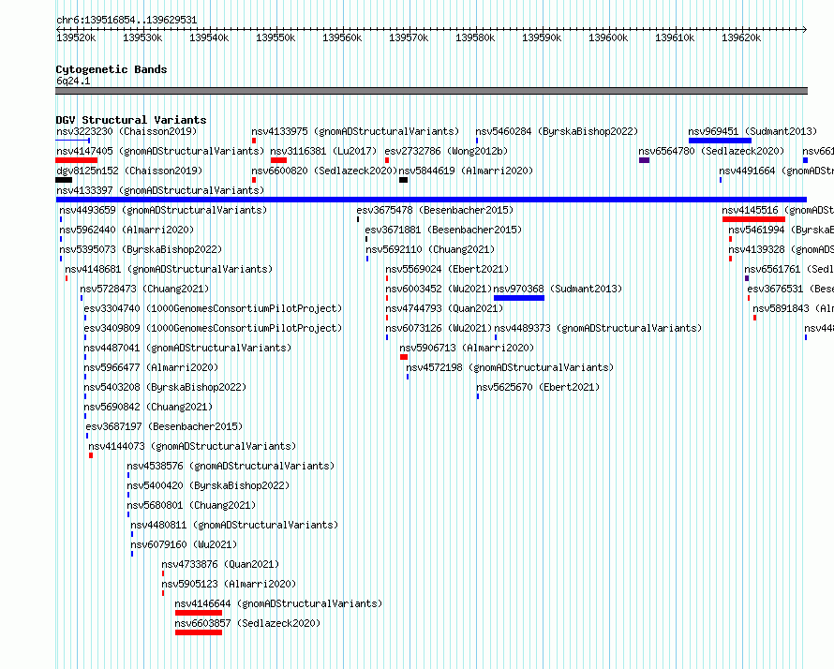Click nsv5690842 (Chuang2021) label

click(148, 407)
